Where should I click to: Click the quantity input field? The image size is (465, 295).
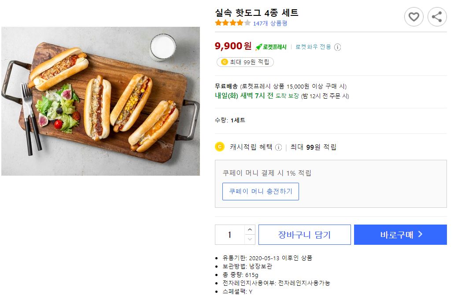tap(229, 235)
